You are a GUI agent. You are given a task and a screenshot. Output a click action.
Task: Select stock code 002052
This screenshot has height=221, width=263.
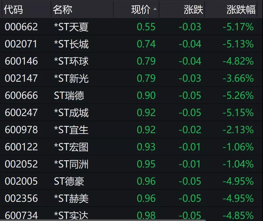(21, 164)
